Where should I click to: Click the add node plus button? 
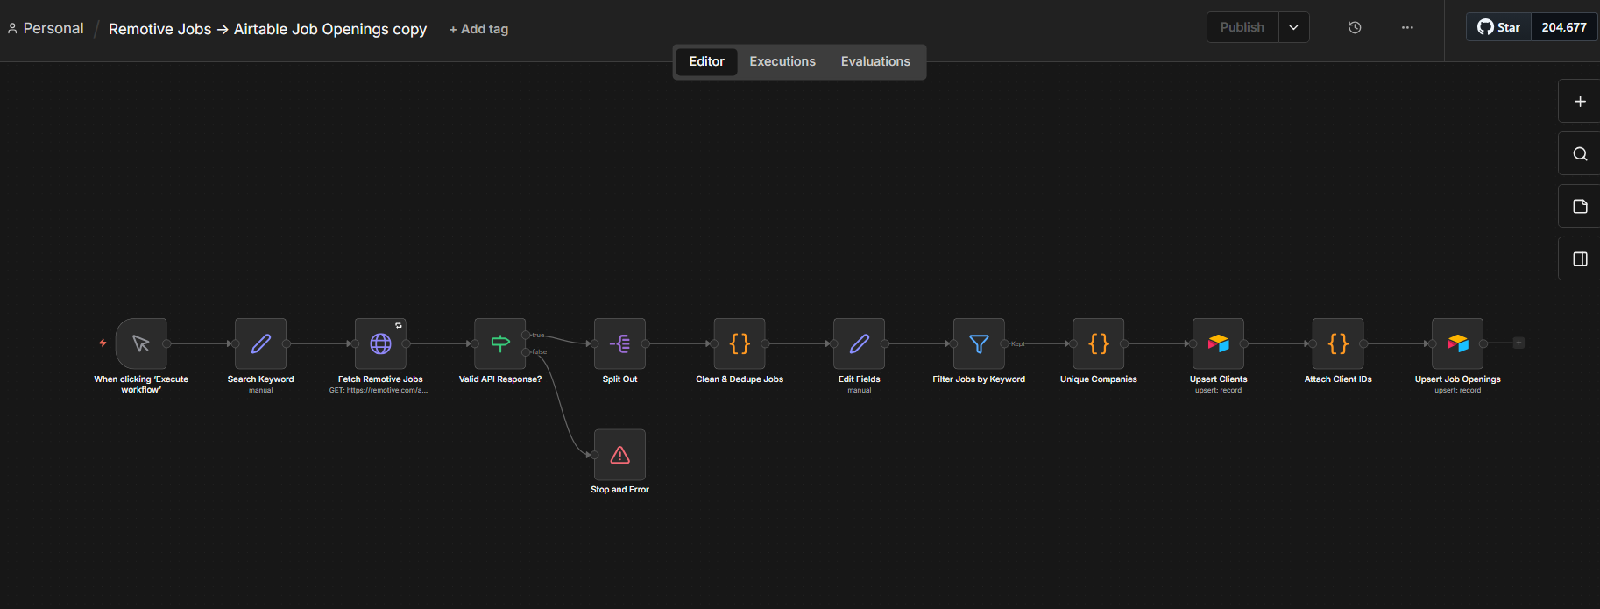[x=1580, y=102]
